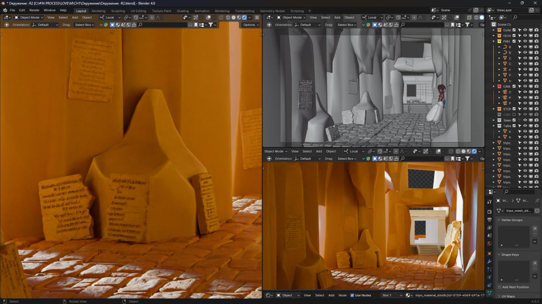Hide the CAM collection in viewport

[x=525, y=86]
